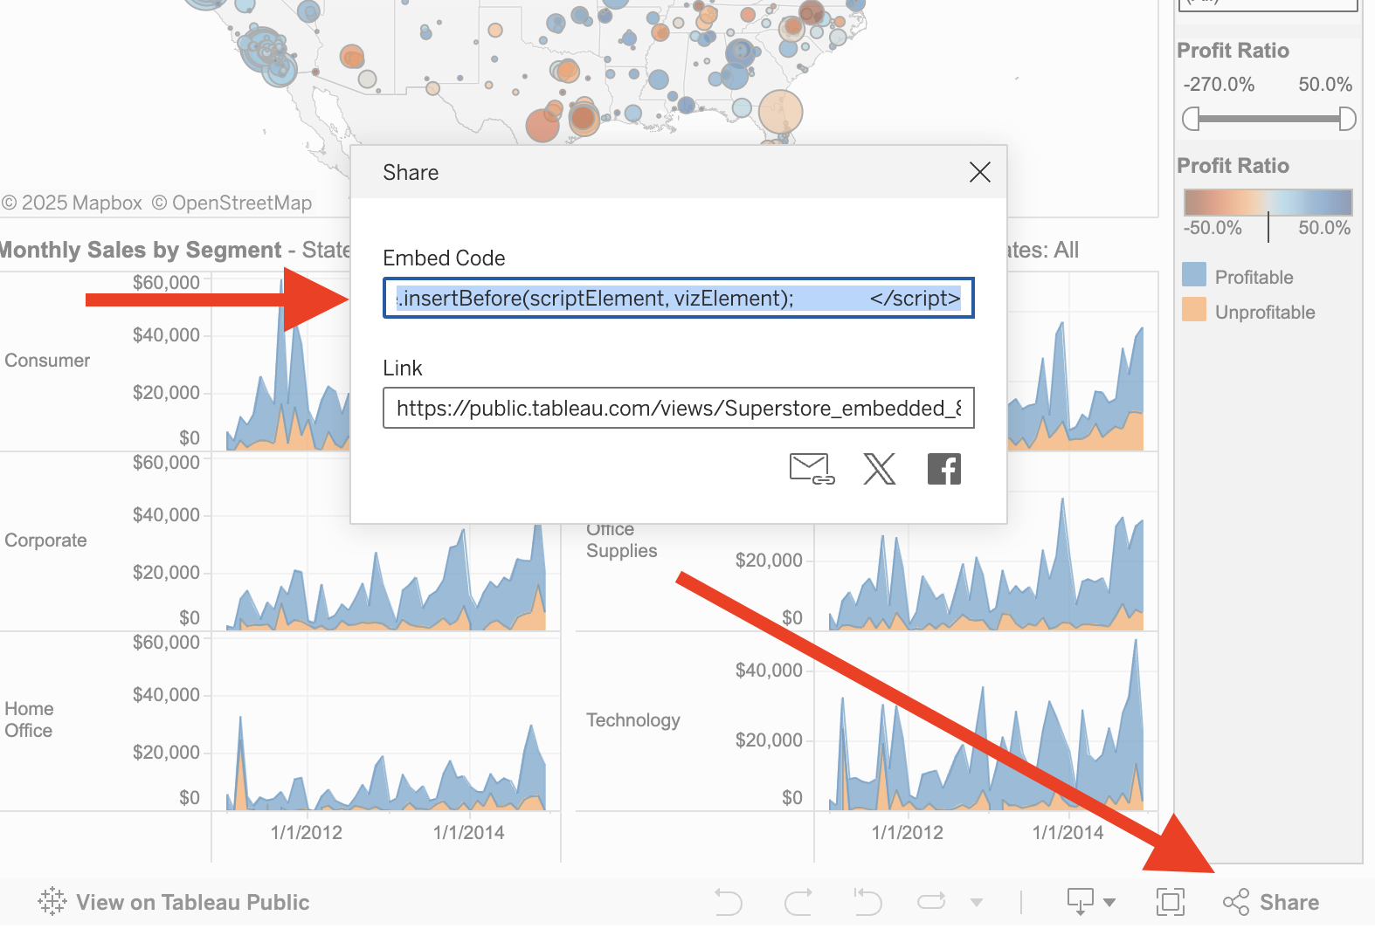1375x929 pixels.
Task: Share via the email link icon
Action: click(811, 469)
